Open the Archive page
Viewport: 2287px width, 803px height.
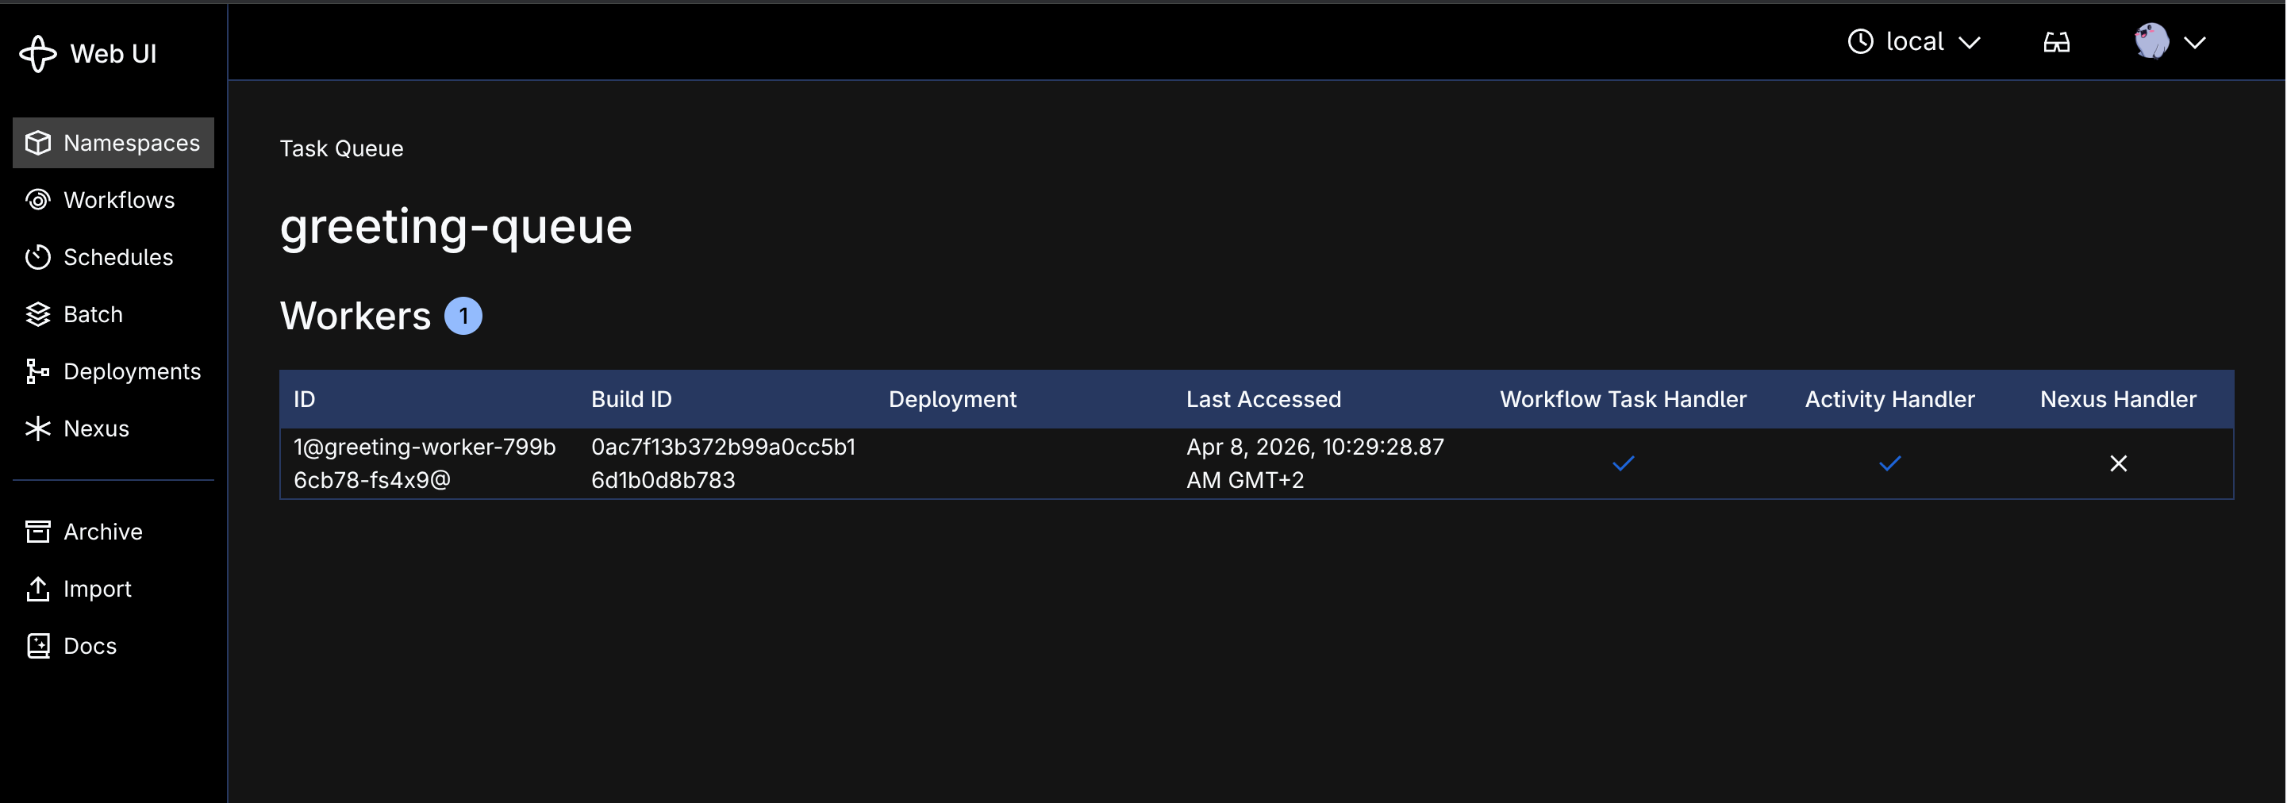coord(37,531)
